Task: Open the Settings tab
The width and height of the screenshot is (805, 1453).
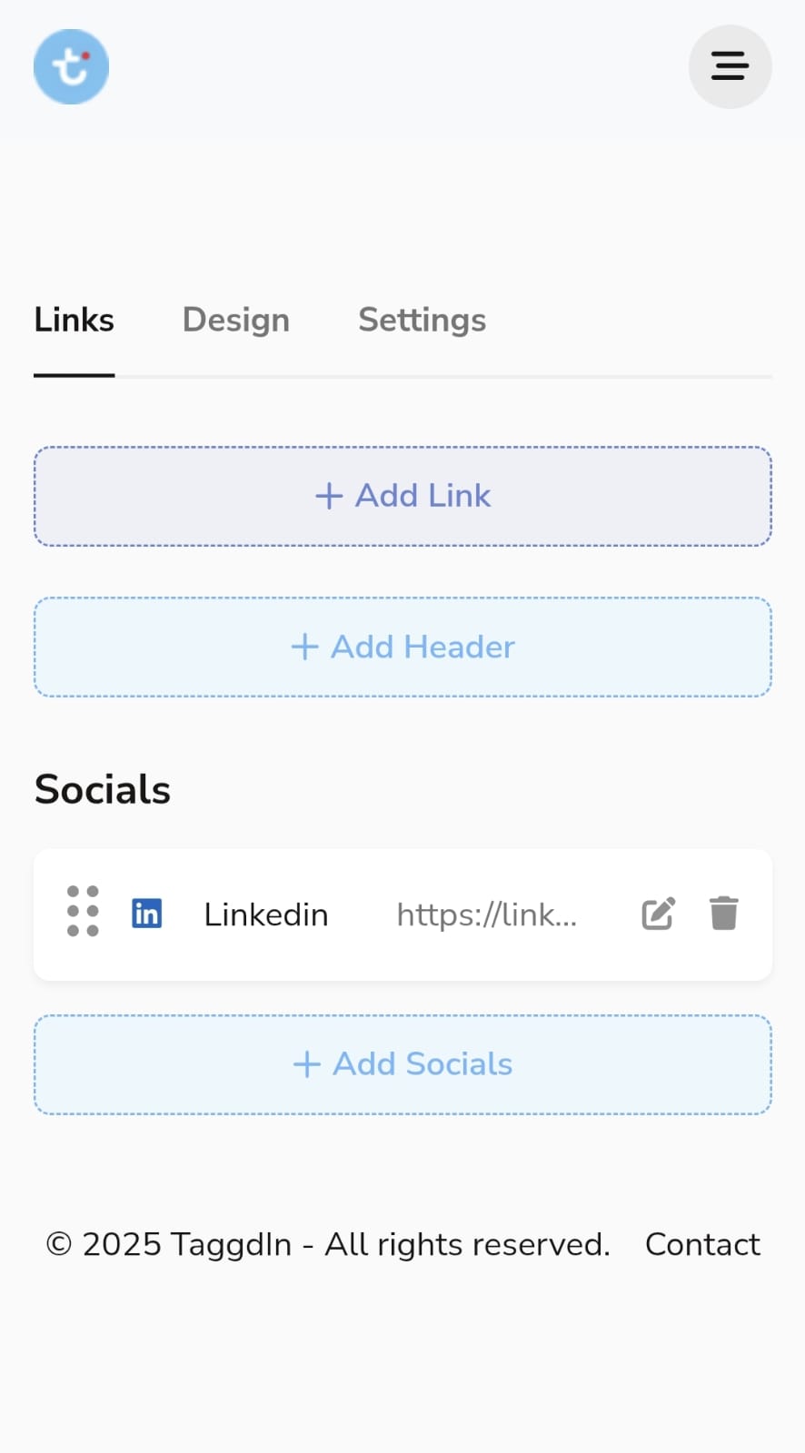Action: [422, 320]
